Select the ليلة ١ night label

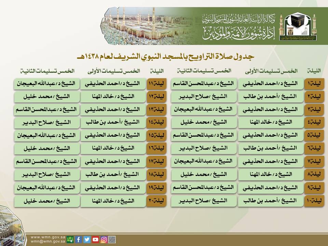pos(314,83)
